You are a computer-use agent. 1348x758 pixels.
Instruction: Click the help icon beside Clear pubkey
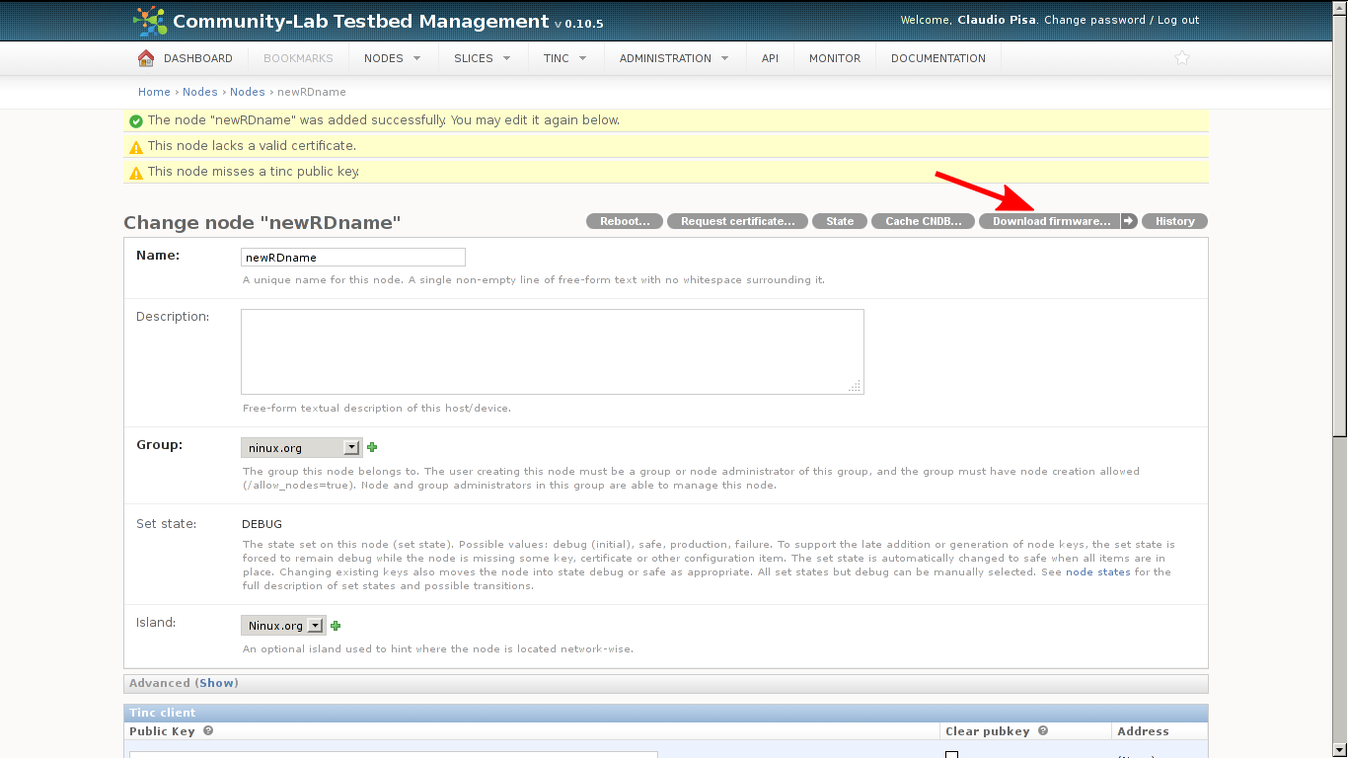click(x=1043, y=731)
